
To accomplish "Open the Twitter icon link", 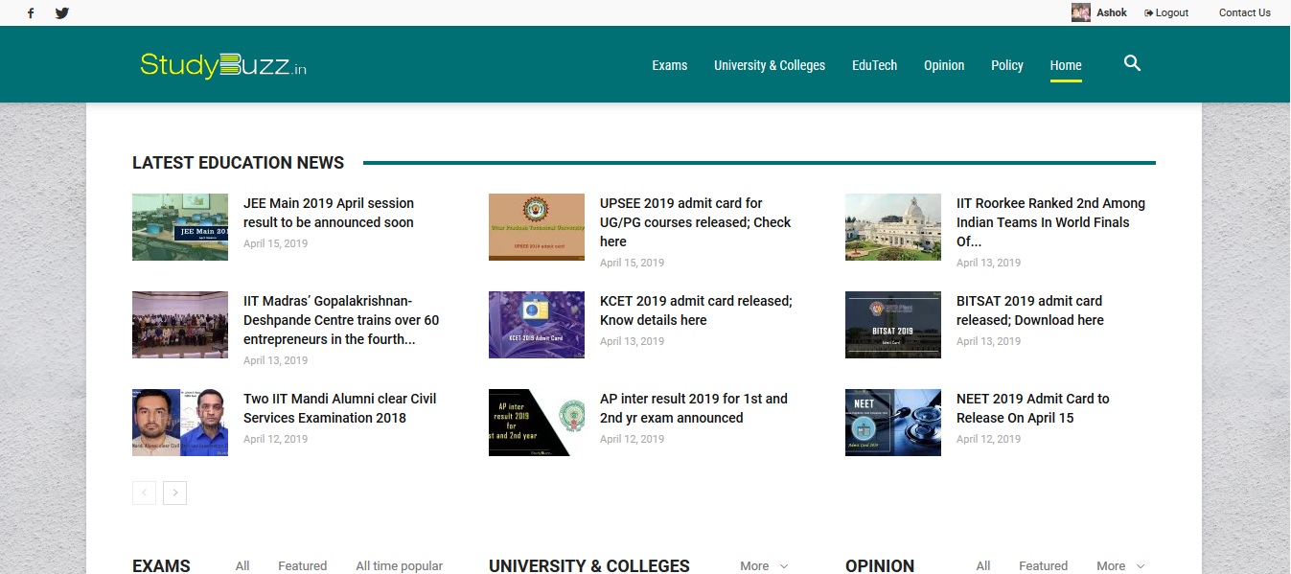I will click(62, 13).
